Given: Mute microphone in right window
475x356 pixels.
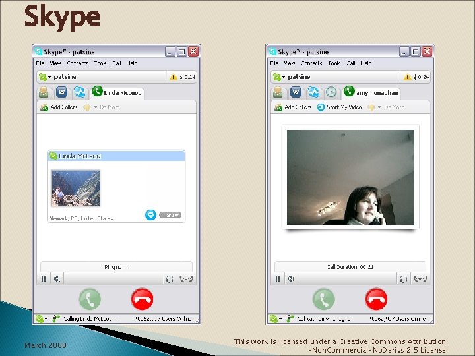Looking at the screenshot, I should pos(291,278).
